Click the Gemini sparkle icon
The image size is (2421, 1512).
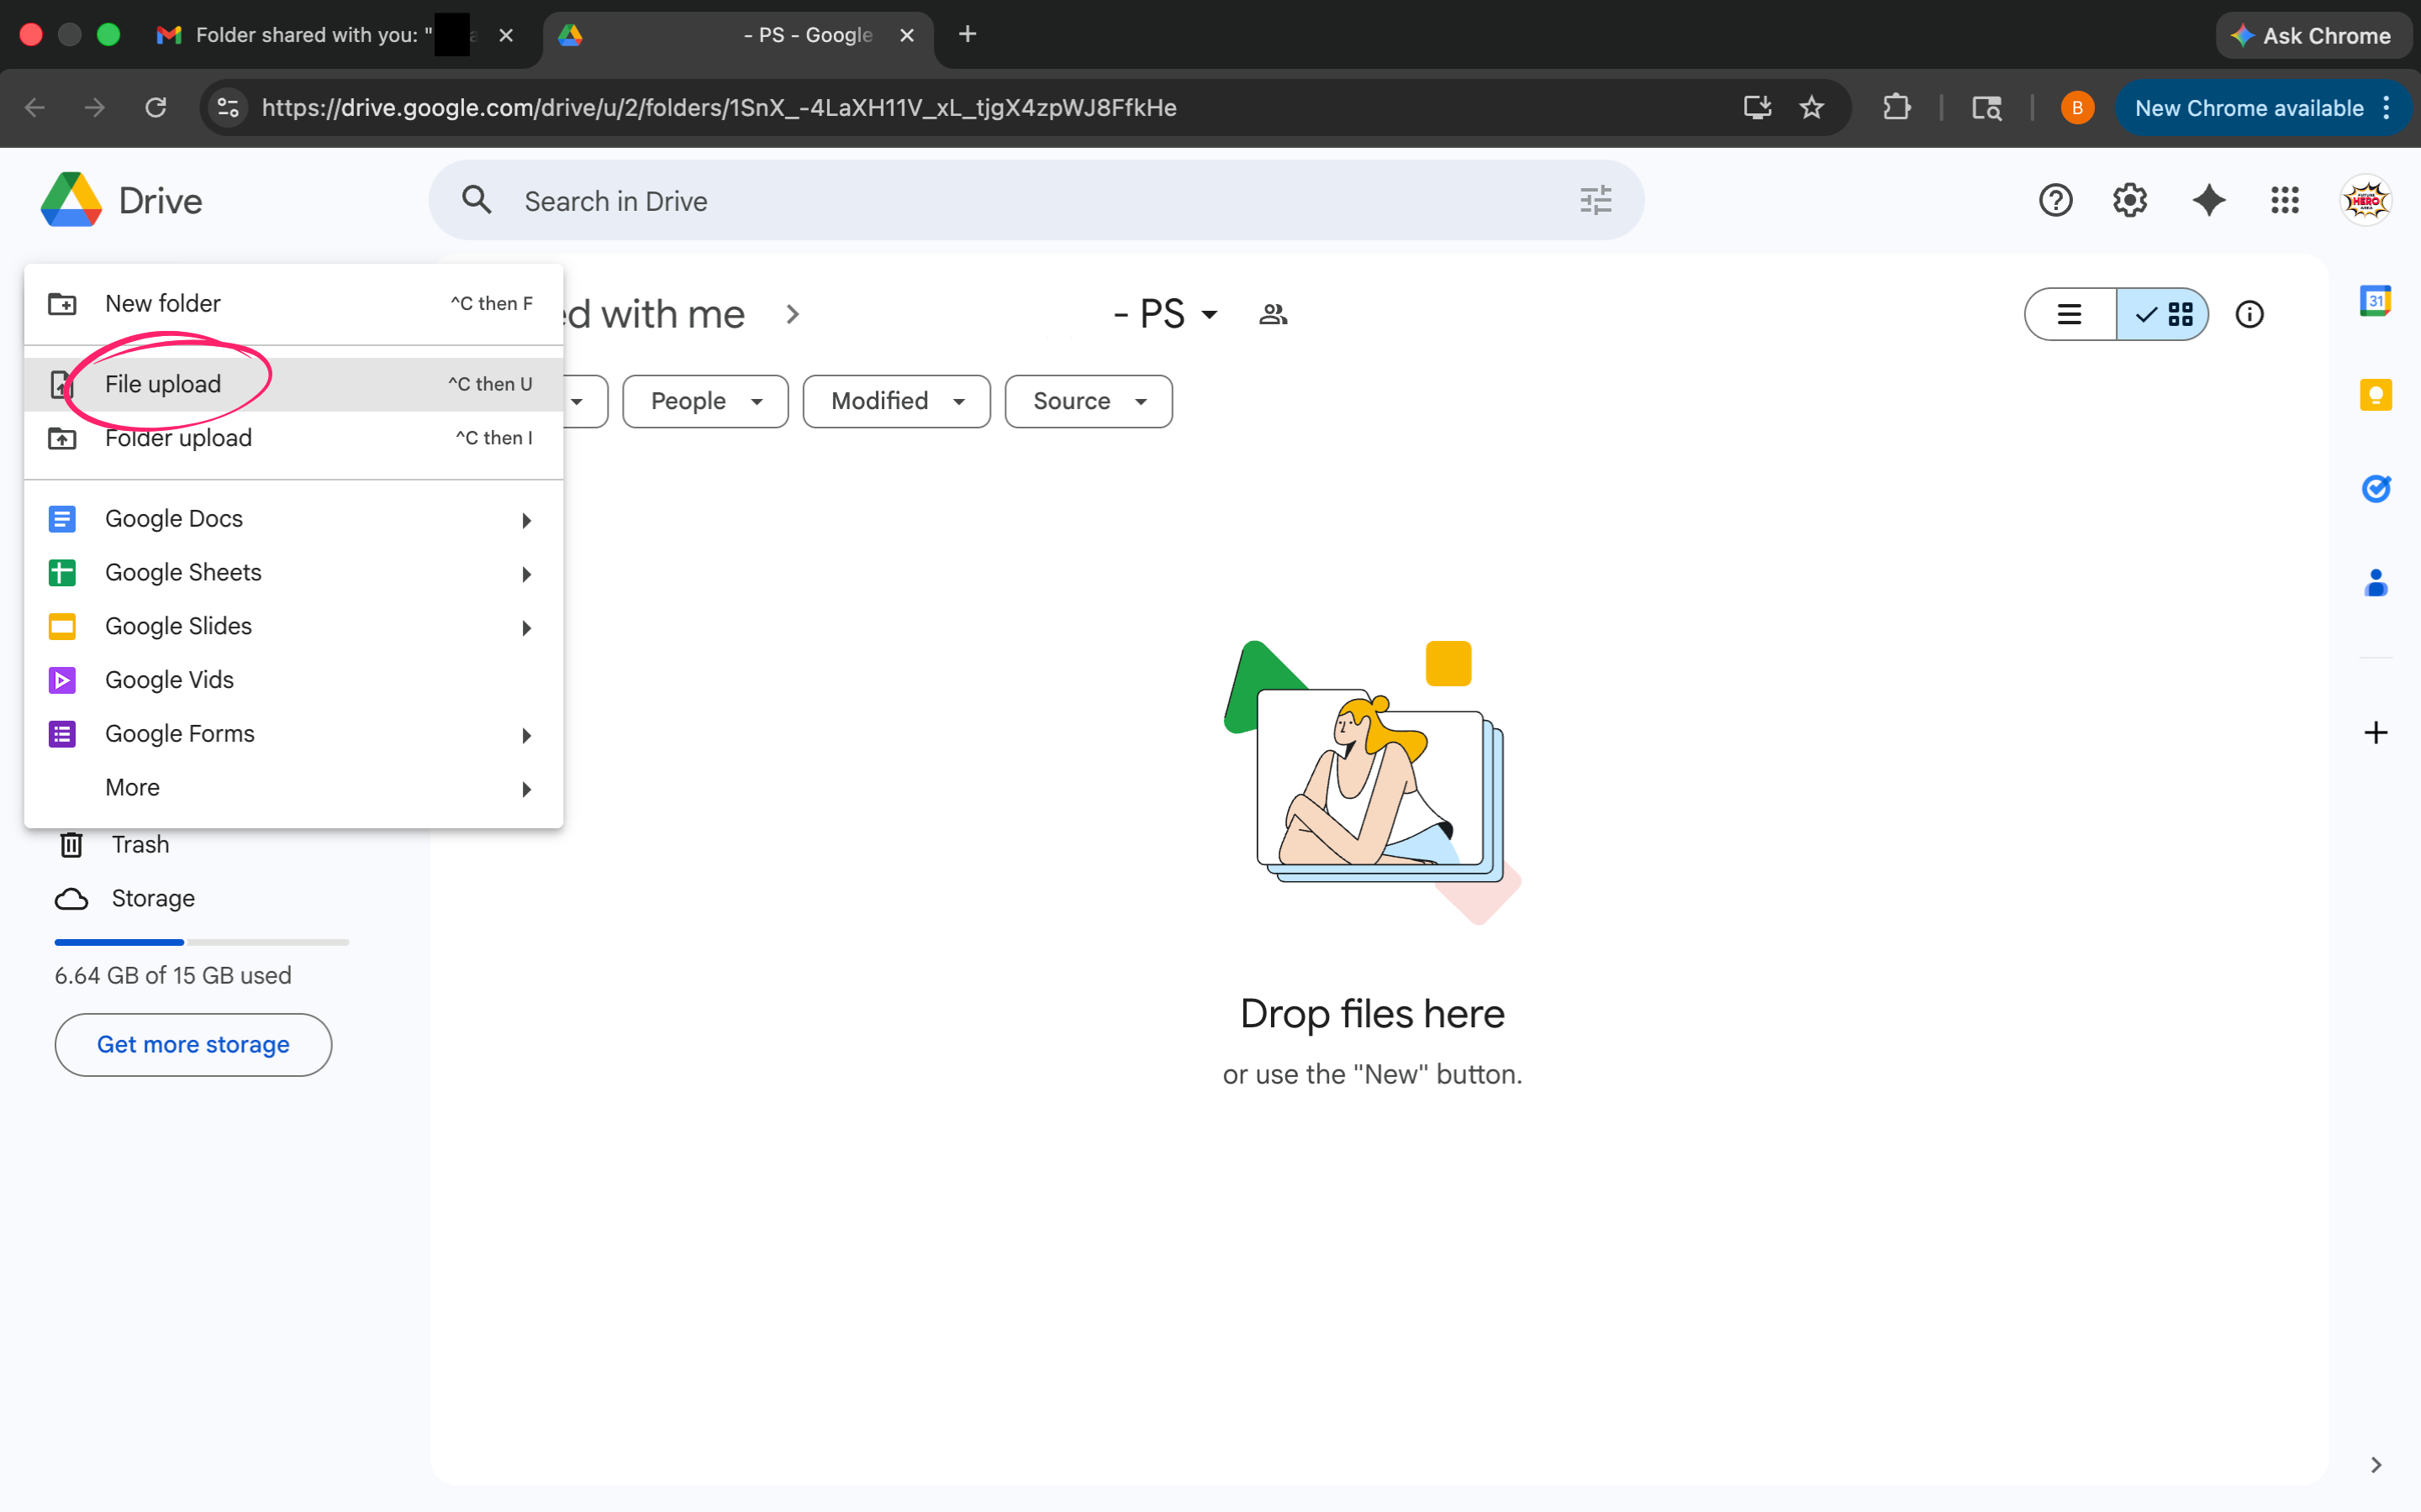pyautogui.click(x=2208, y=201)
